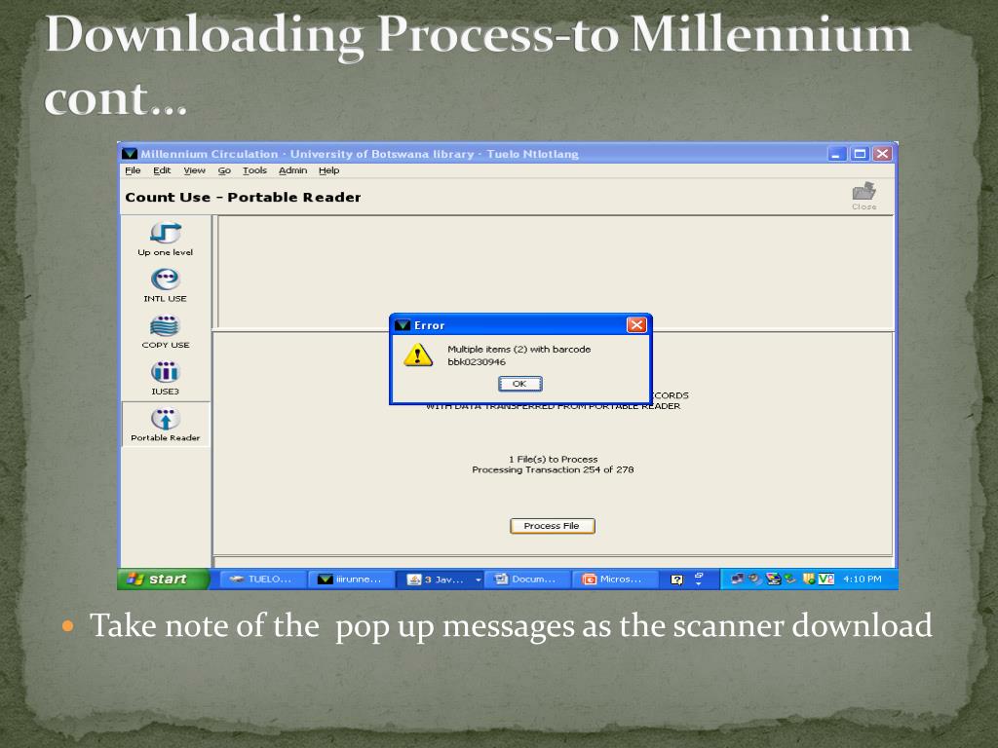This screenshot has height=748, width=998.
Task: Click the V2 system tray icon
Action: [x=826, y=579]
